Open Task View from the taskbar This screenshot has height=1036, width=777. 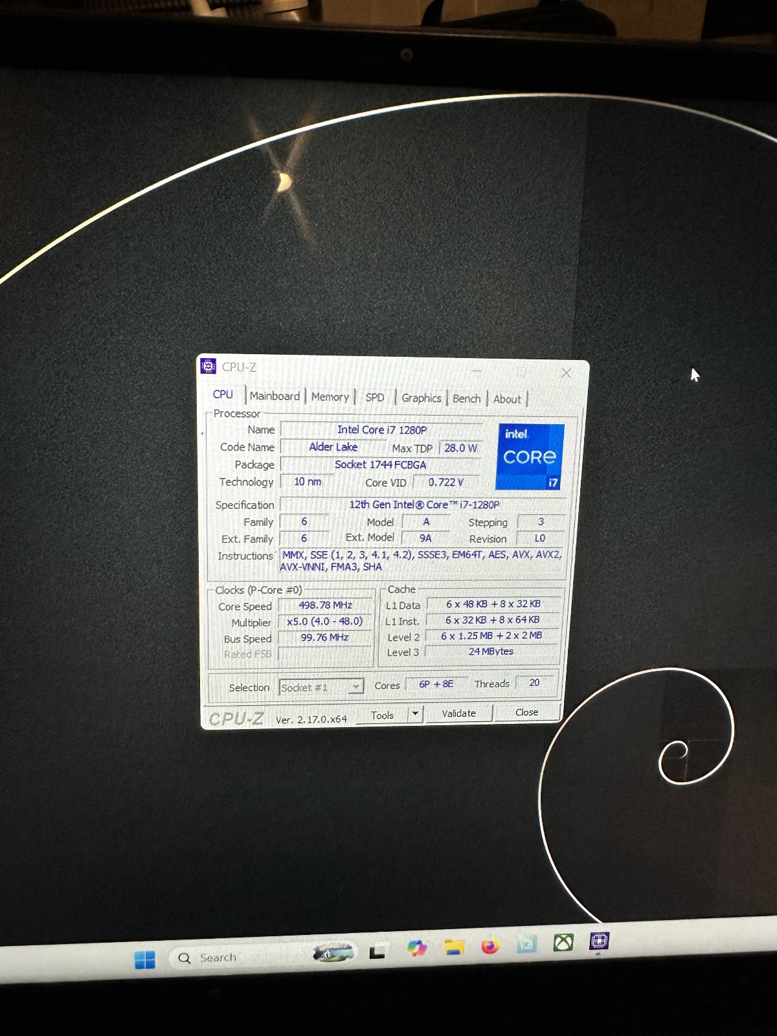(377, 951)
